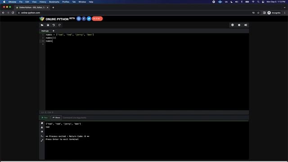Click the share icon at editor top right
Image resolution: width=288 pixels, height=162 pixels.
(x=246, y=25)
